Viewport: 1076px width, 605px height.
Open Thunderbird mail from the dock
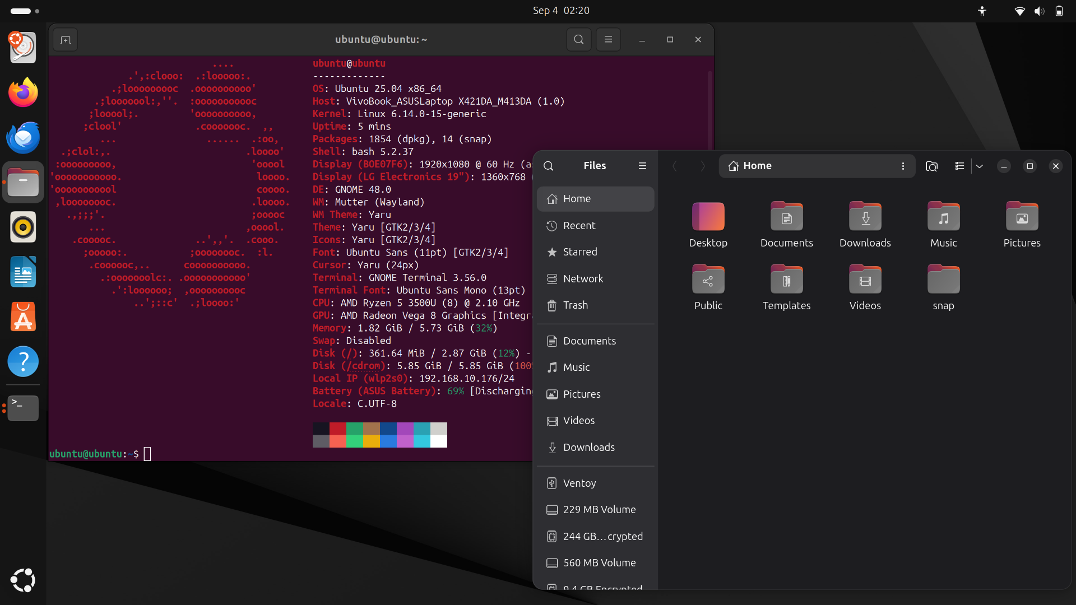click(x=23, y=137)
